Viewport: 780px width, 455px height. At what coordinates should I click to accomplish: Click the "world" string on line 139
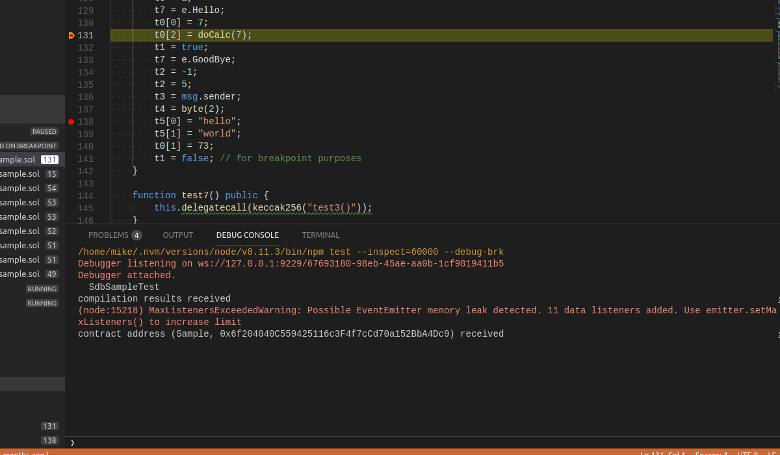coord(217,134)
